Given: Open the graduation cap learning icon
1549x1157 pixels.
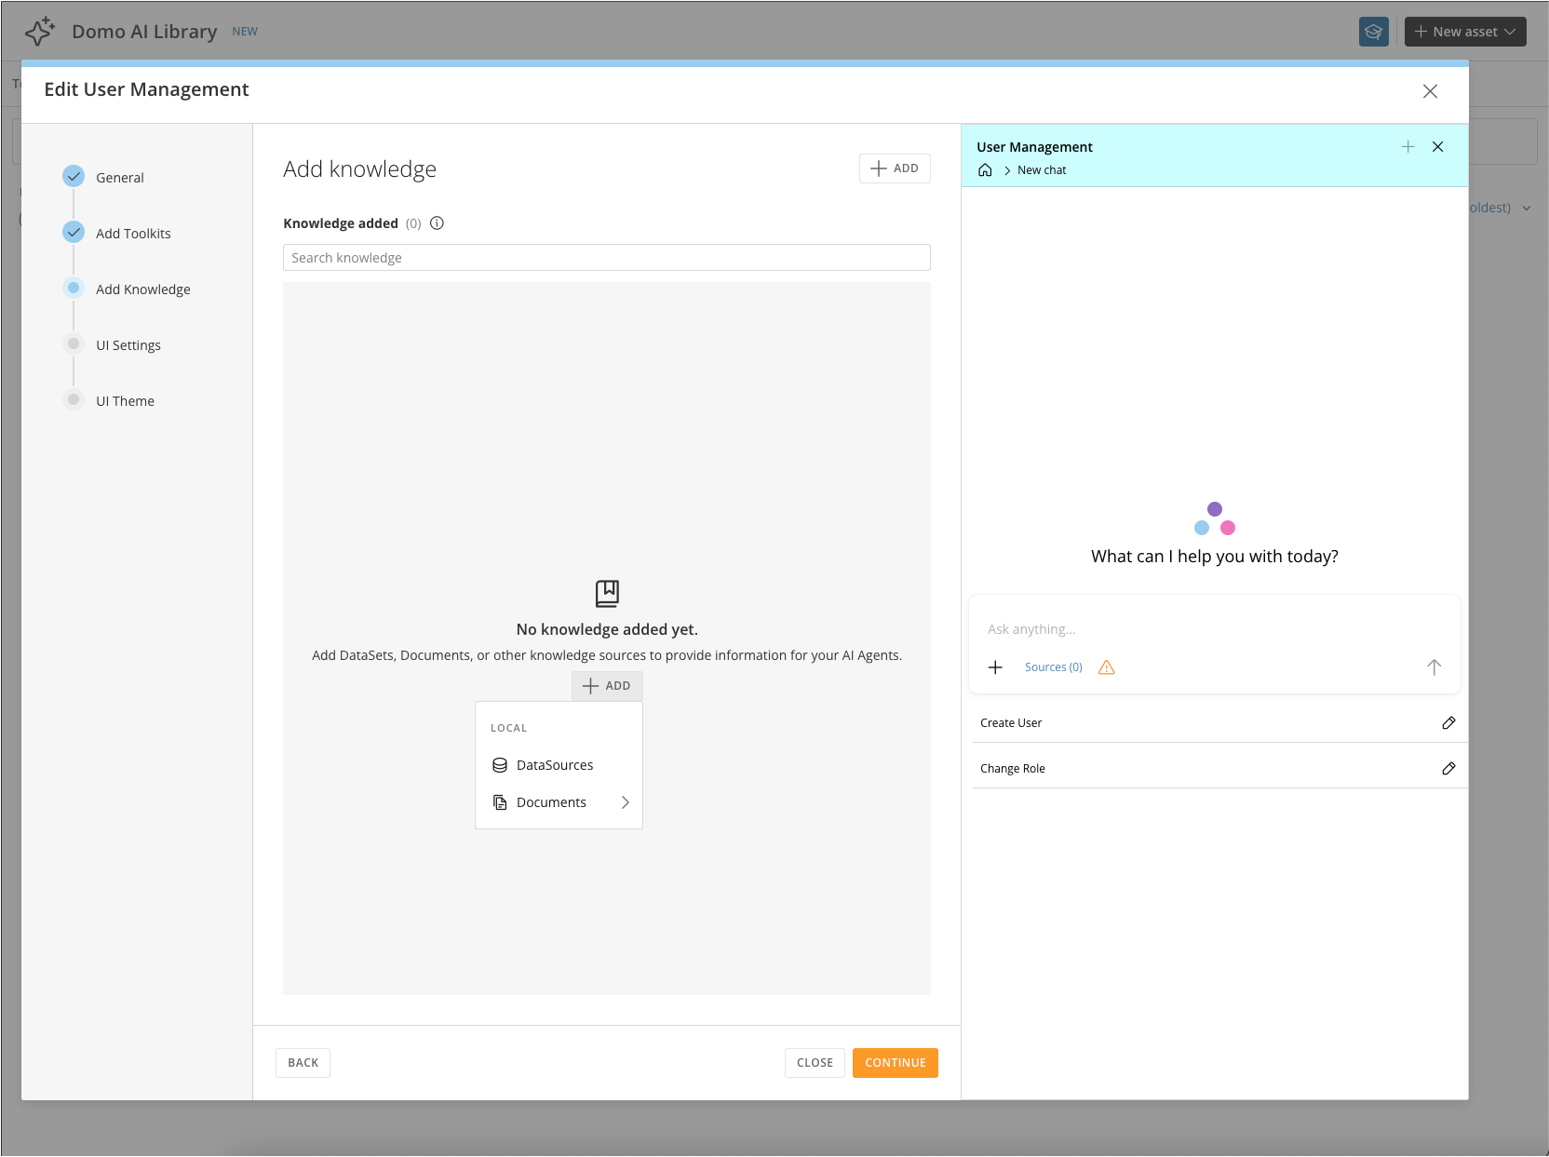Looking at the screenshot, I should click(1373, 32).
